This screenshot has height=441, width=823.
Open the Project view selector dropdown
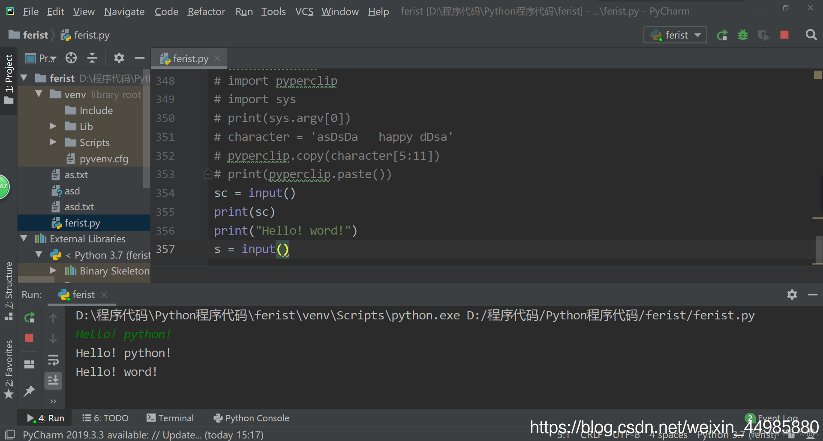point(41,58)
